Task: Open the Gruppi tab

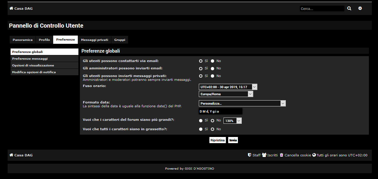Action: coord(120,39)
